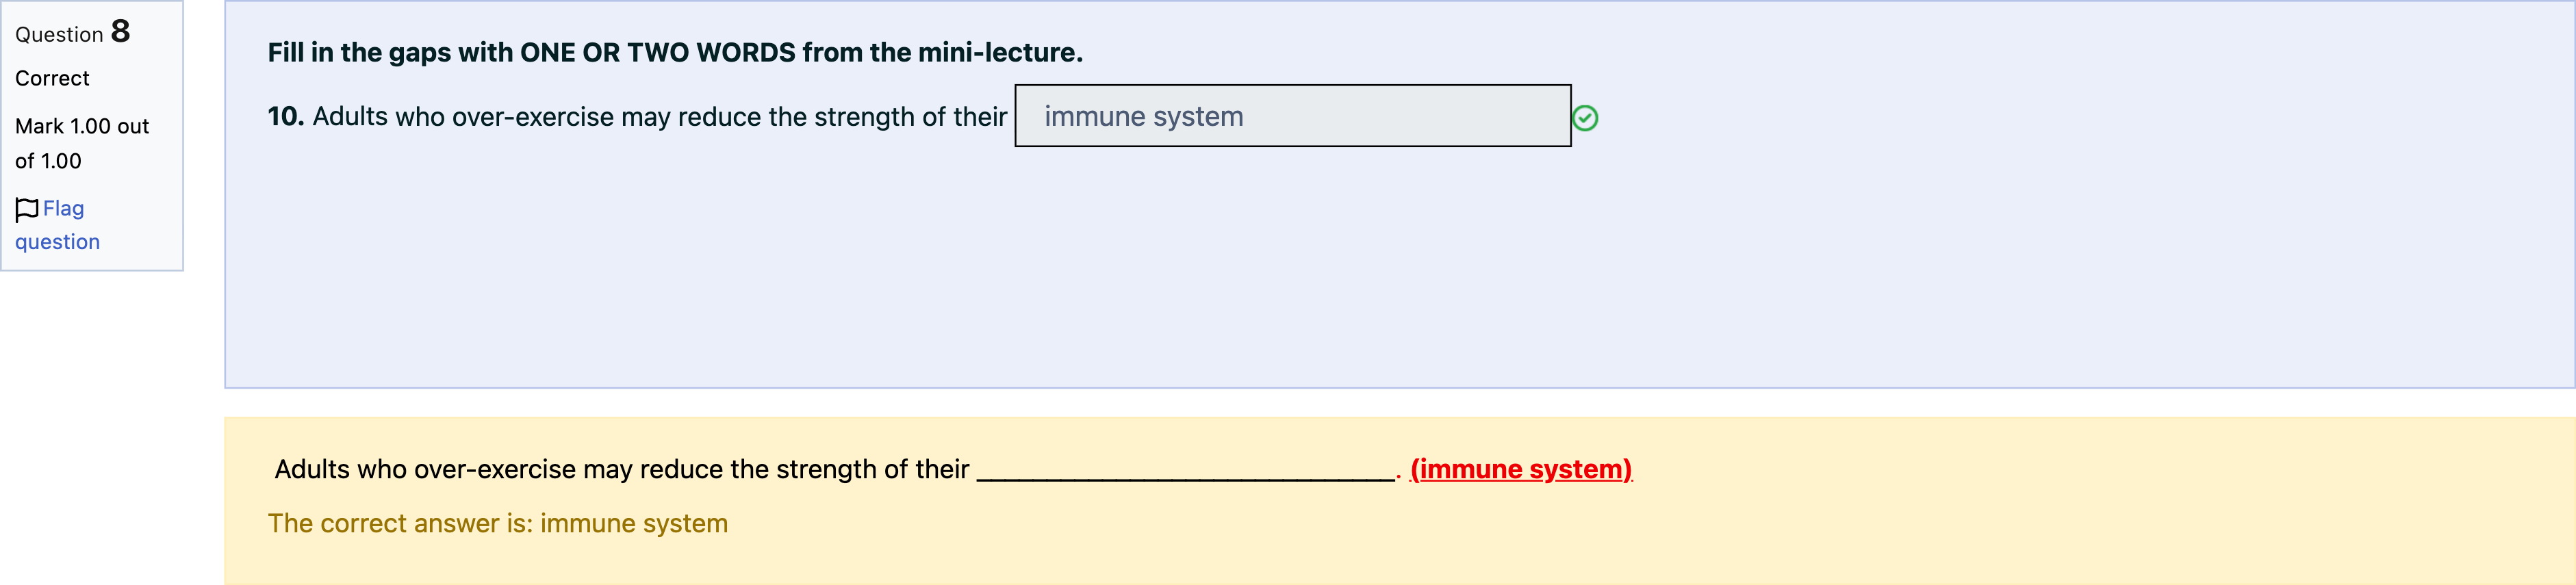This screenshot has width=2576, height=585.
Task: Click the bold question number 10.
Action: click(x=285, y=116)
